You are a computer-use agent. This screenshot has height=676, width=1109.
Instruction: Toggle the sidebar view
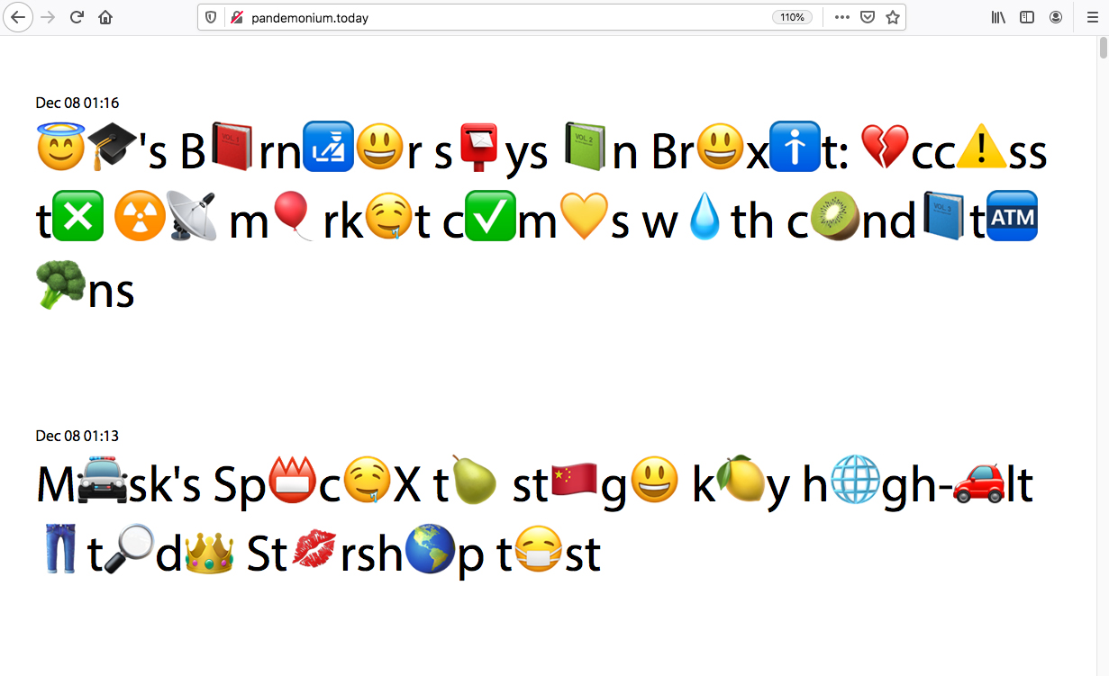click(x=1027, y=17)
